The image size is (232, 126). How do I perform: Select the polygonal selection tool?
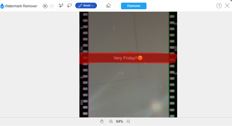61,6
